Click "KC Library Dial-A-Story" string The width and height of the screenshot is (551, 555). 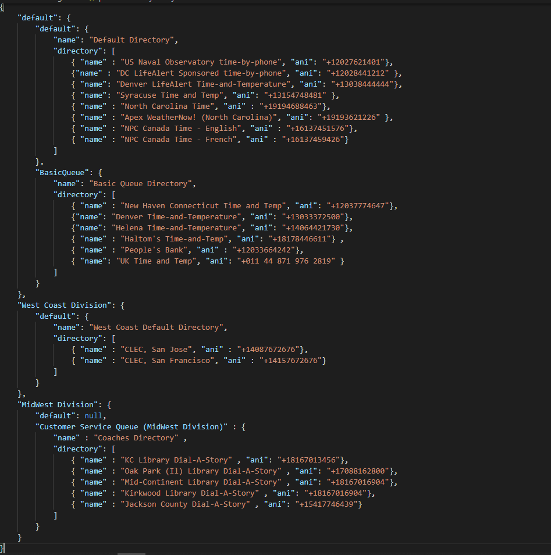point(176,460)
